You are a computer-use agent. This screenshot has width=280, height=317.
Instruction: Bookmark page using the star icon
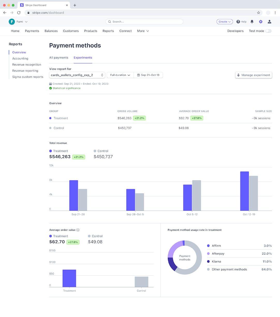click(x=258, y=13)
